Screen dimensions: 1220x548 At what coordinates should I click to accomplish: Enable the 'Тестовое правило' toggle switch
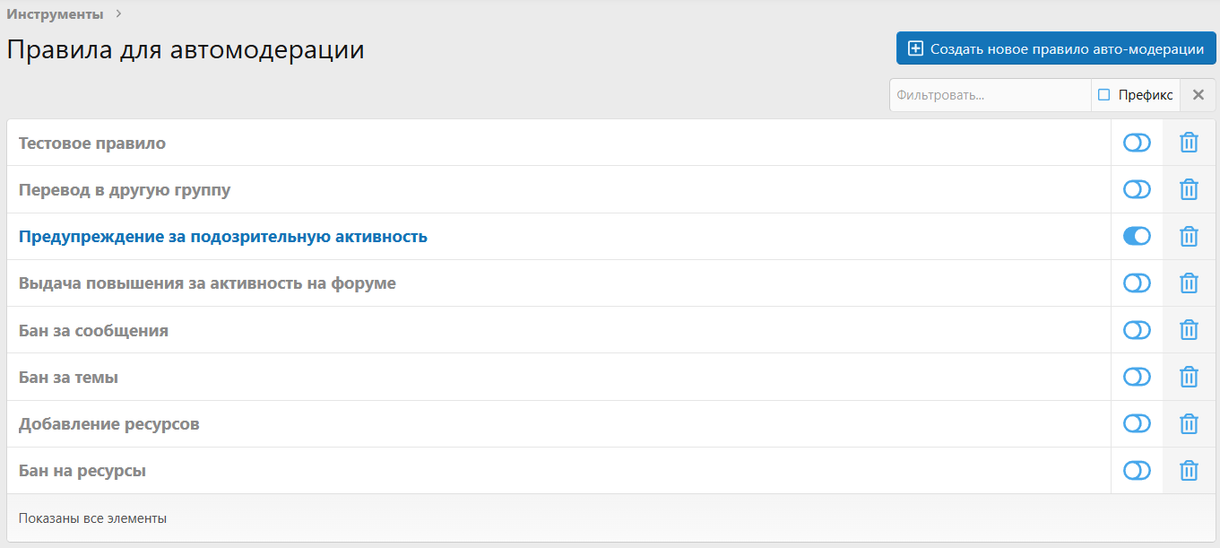[1137, 143]
